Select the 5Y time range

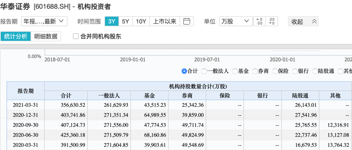(x=125, y=21)
